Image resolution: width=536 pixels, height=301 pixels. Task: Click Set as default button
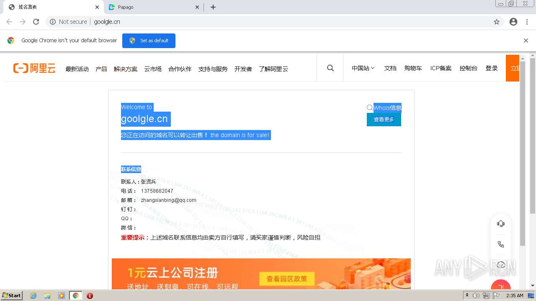point(149,41)
